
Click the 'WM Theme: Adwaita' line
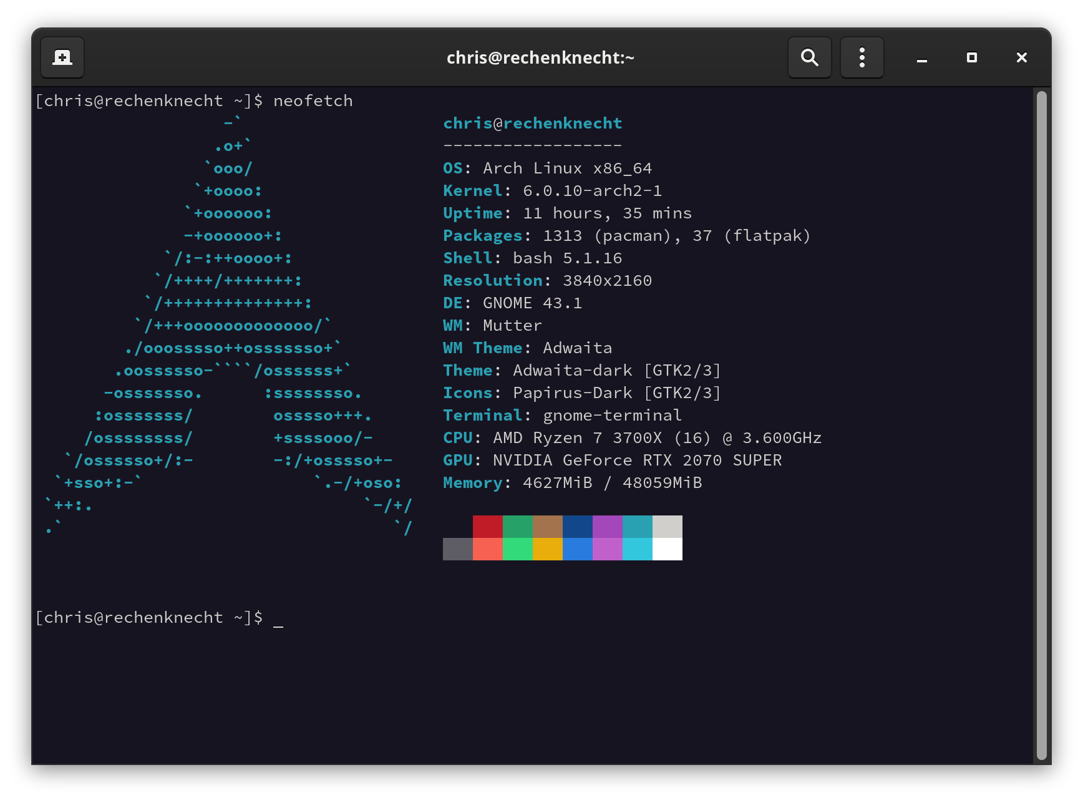click(x=528, y=348)
